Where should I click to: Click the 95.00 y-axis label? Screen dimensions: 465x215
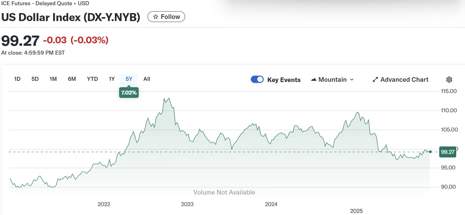coord(449,167)
